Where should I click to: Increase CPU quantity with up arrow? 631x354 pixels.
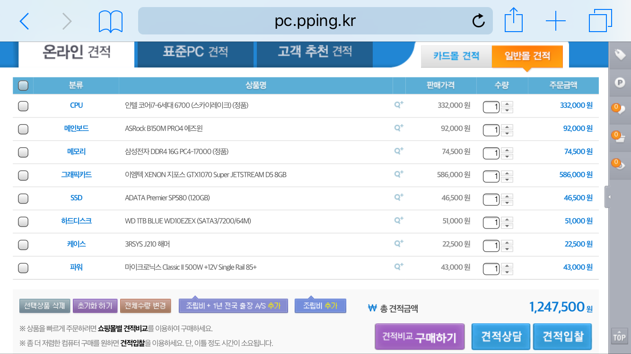(507, 103)
